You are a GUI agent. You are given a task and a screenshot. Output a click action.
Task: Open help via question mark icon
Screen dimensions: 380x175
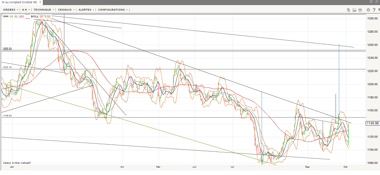[374, 10]
